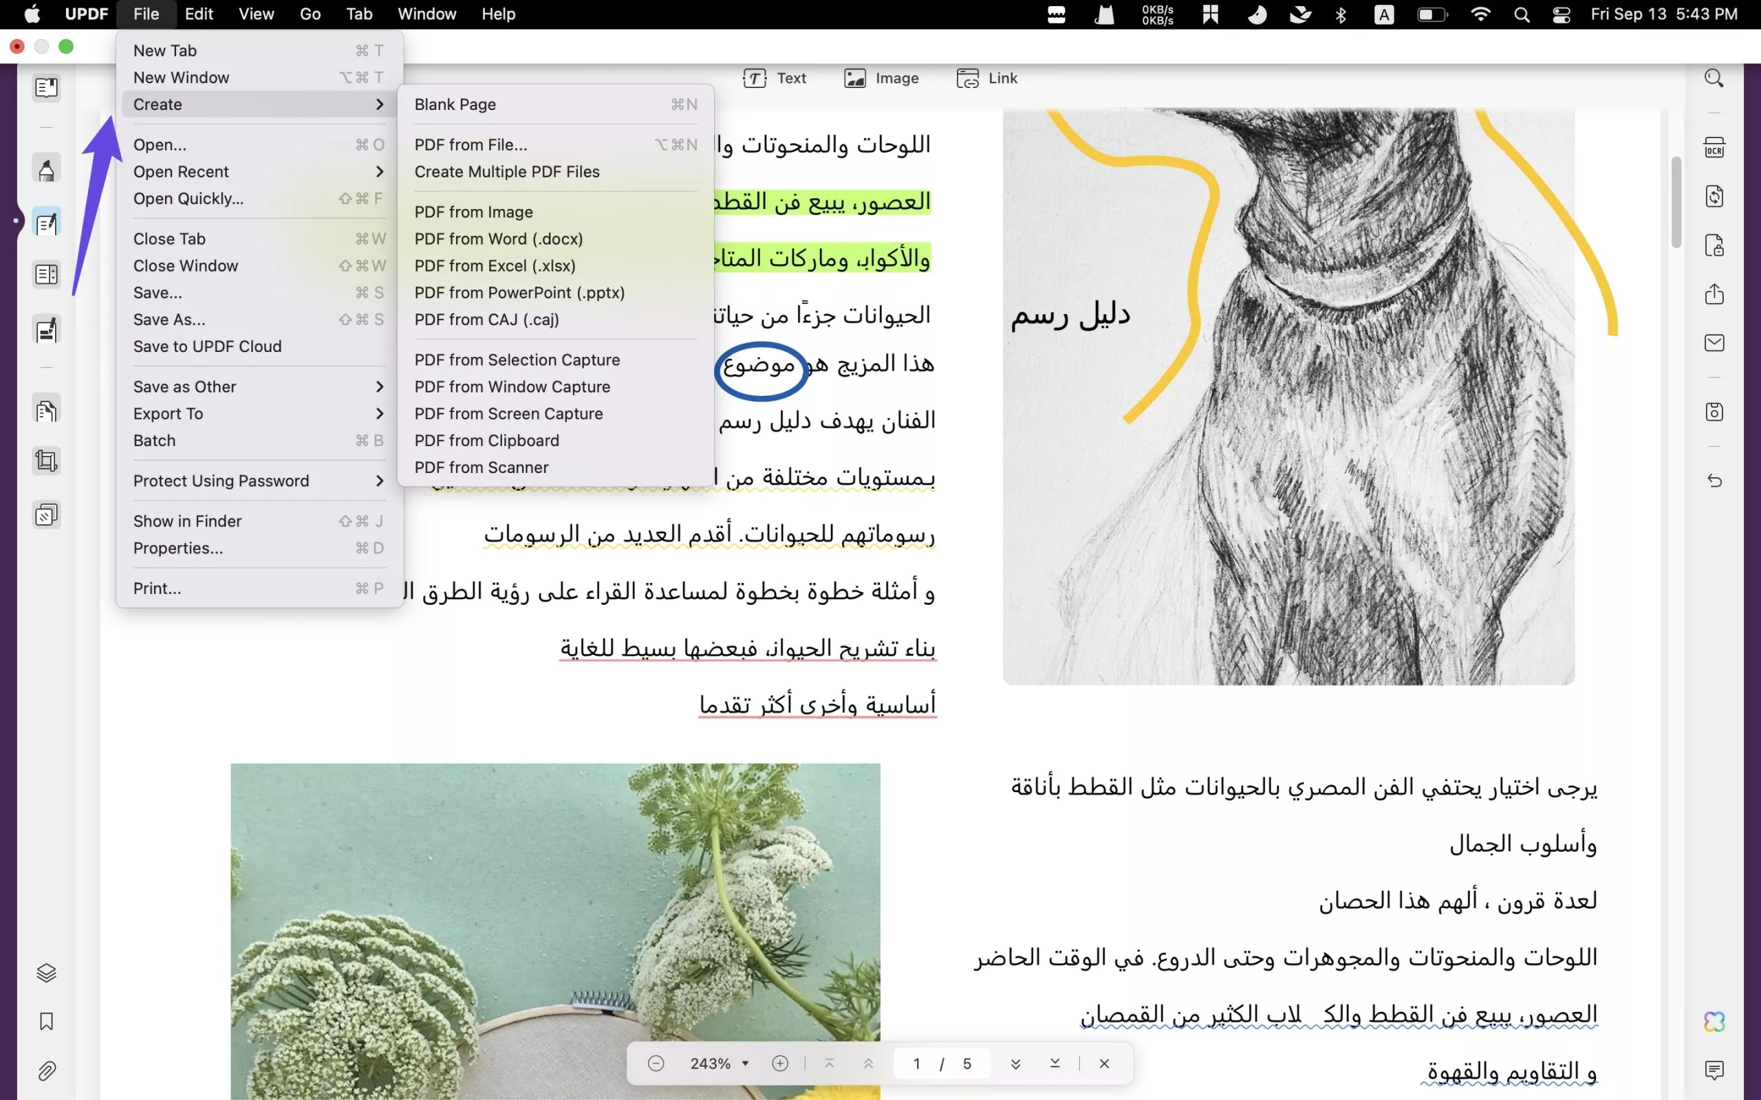Open the crop pages tool

(46, 461)
